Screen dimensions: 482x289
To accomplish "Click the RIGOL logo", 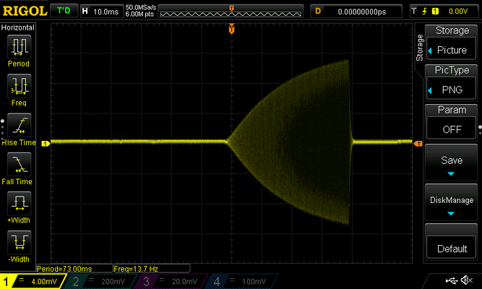I will coord(25,11).
